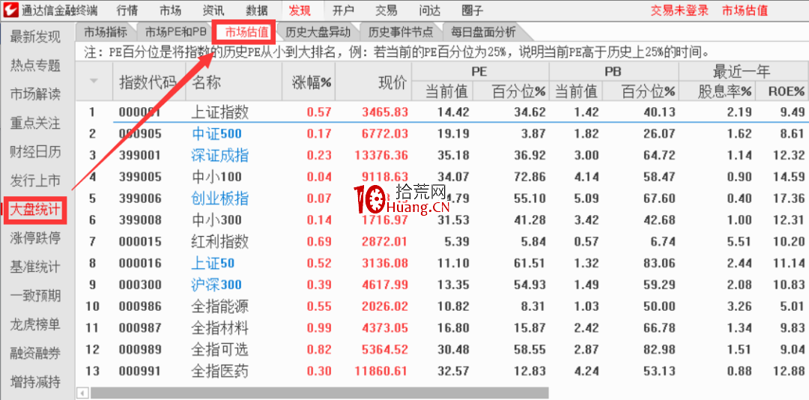Click the 通达信 red logo icon
Viewport: 809px width, 400px height.
(10, 9)
